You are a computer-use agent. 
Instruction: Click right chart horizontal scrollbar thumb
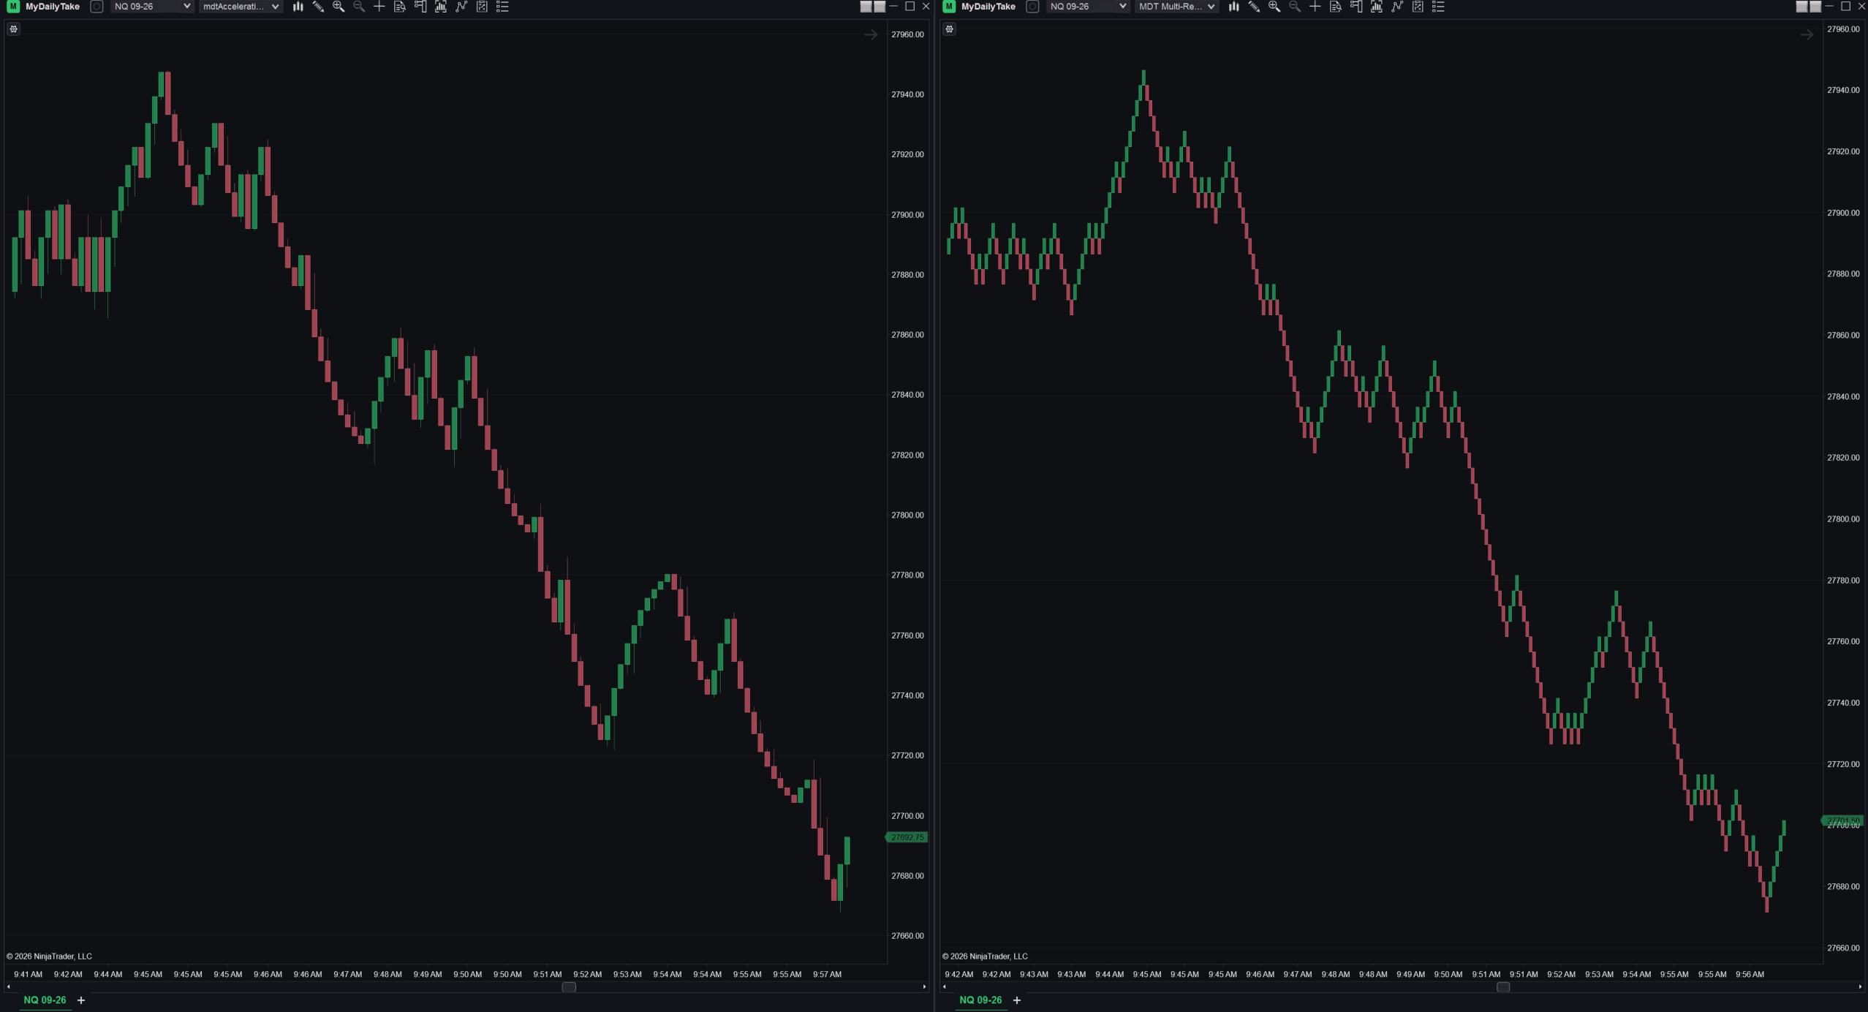[x=1503, y=987]
